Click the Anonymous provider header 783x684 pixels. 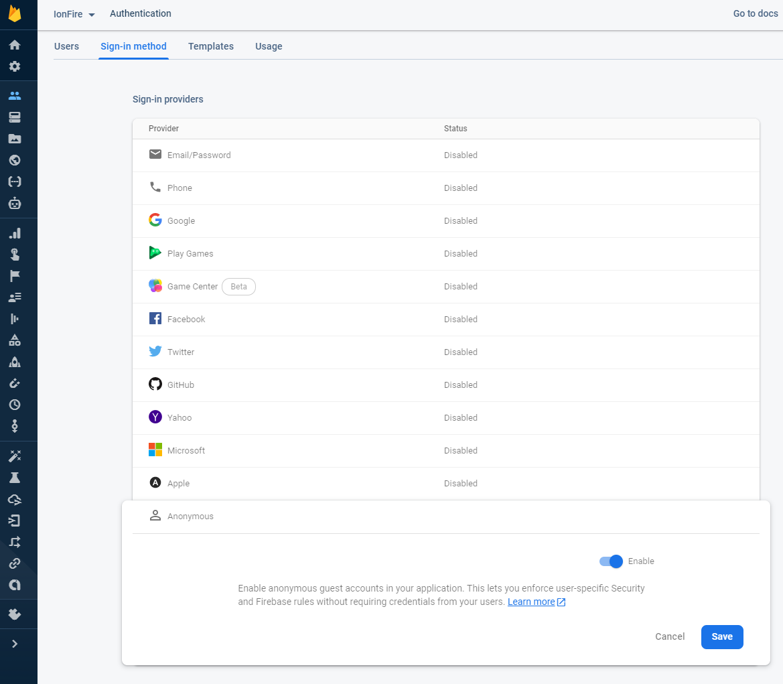tap(446, 517)
